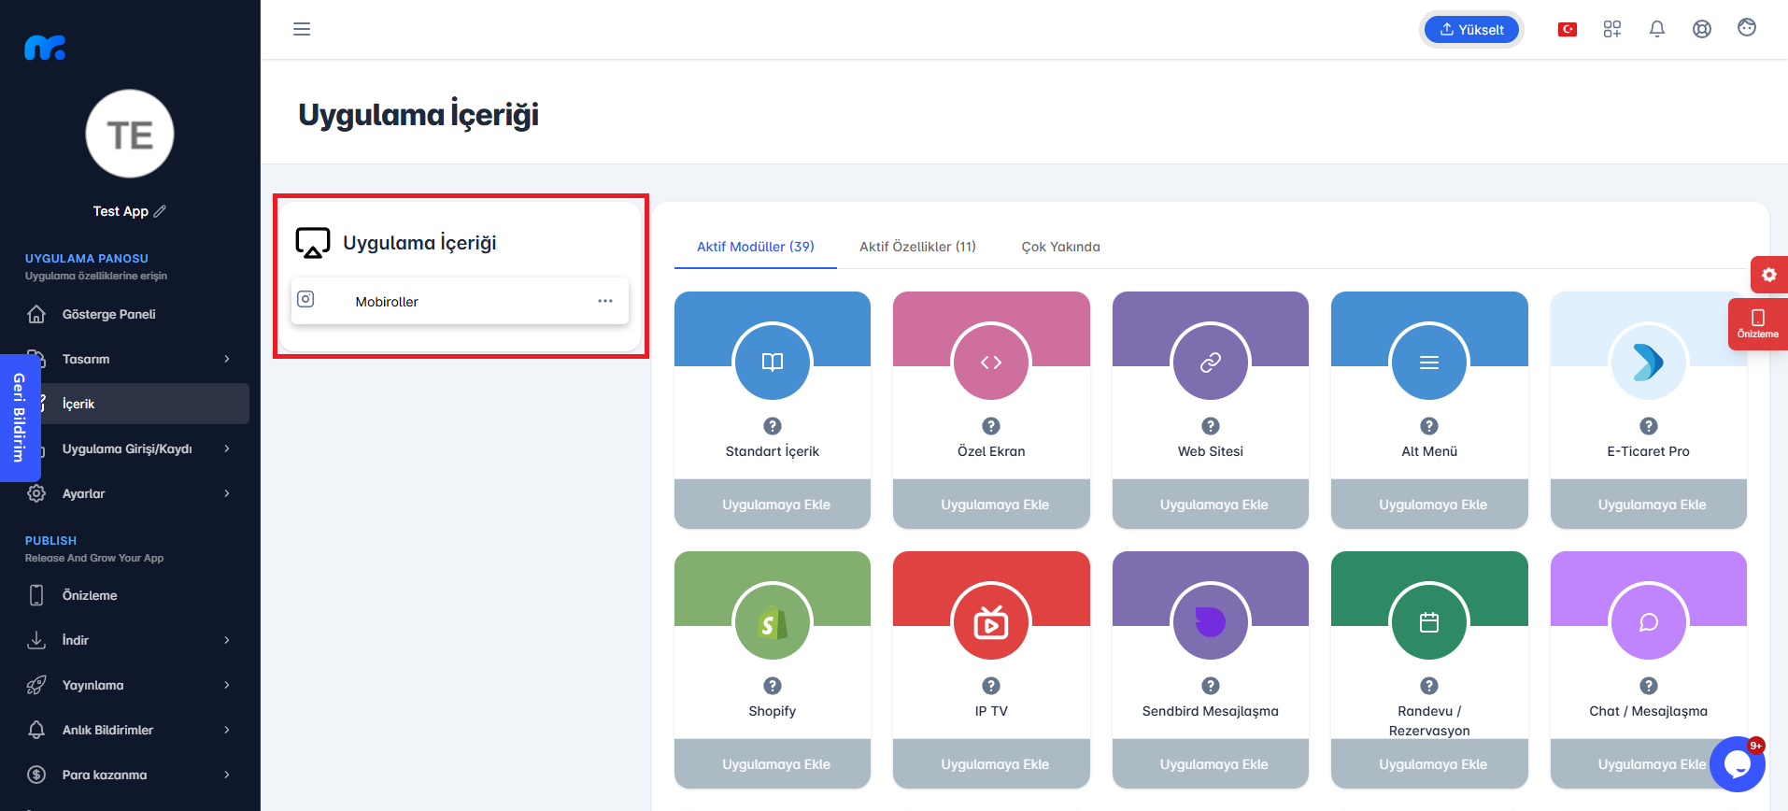Open the chat support bubble
Screen dimensions: 1788x811
[x=1737, y=764]
